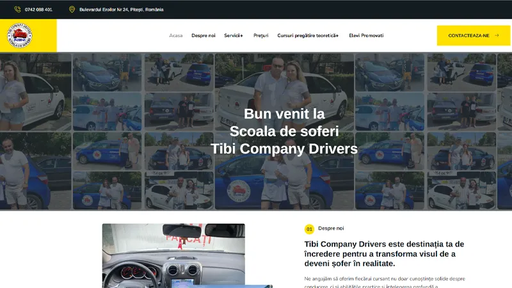Click Despre noi section label
Viewport: 512px width, 288px height.
[x=331, y=228]
